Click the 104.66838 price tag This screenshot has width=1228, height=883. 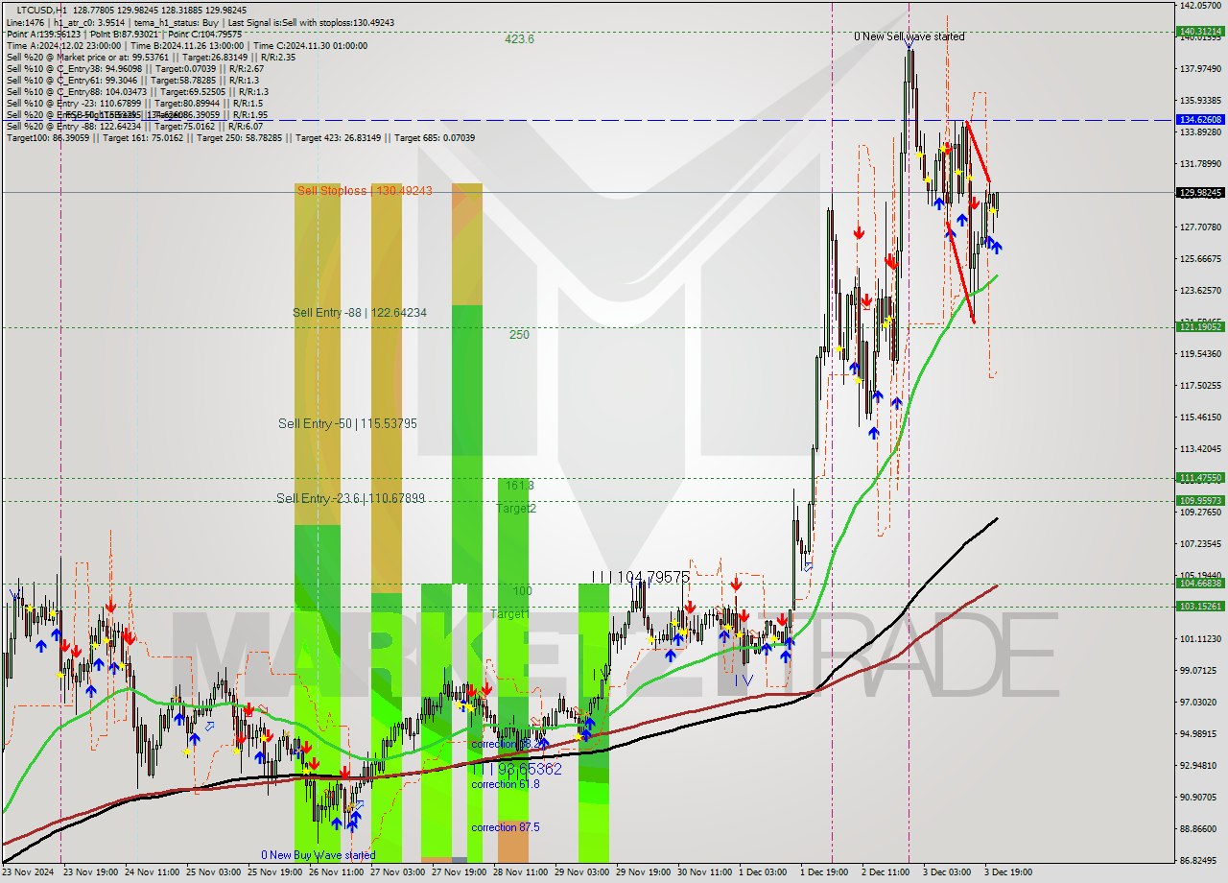(1200, 583)
